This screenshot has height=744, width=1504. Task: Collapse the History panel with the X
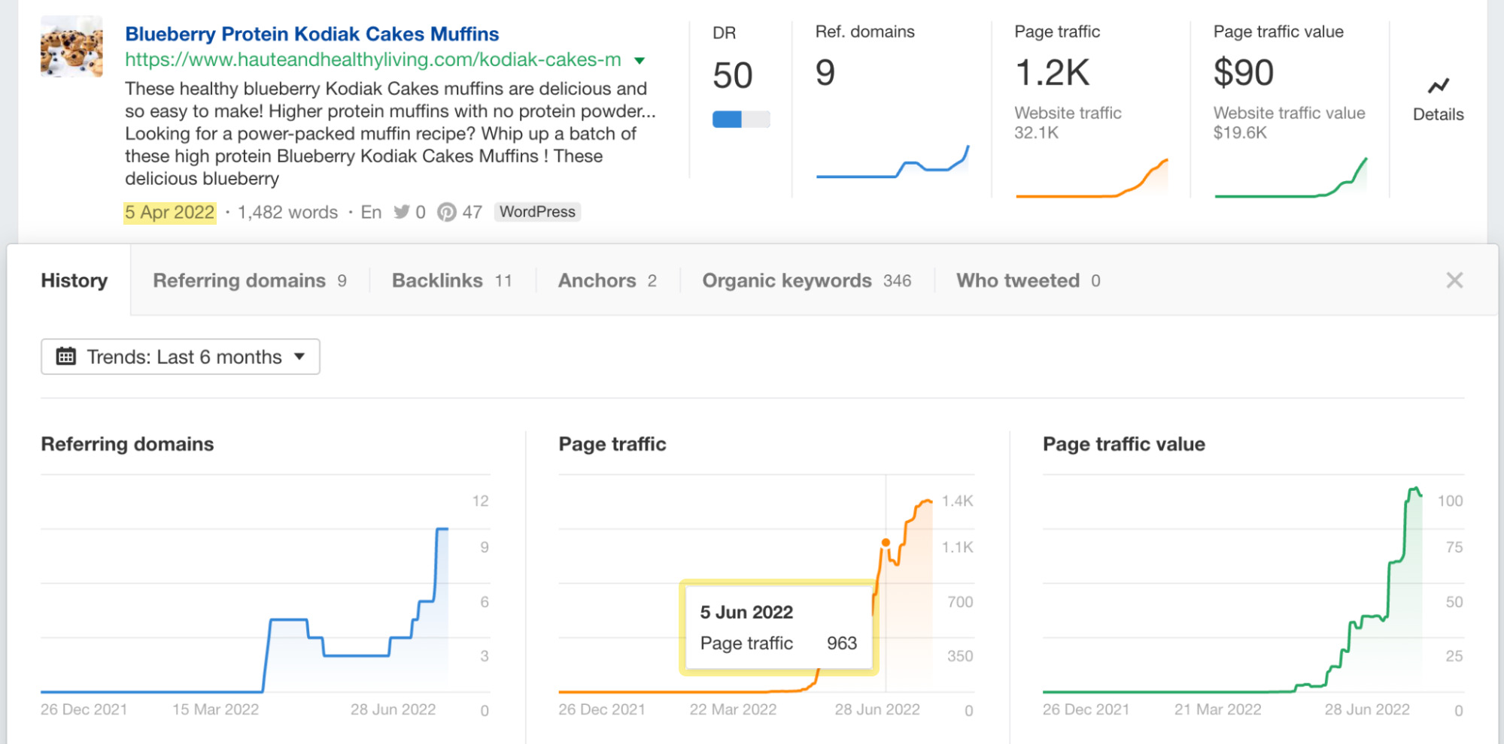(x=1455, y=280)
